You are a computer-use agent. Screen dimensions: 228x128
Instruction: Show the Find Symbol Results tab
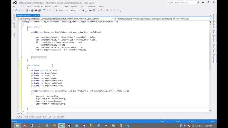click(33, 117)
